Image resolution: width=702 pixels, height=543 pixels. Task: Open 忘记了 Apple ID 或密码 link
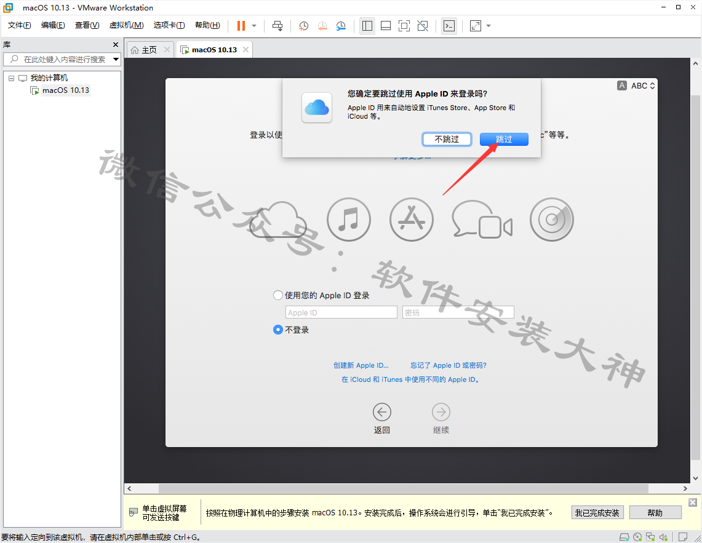(449, 365)
